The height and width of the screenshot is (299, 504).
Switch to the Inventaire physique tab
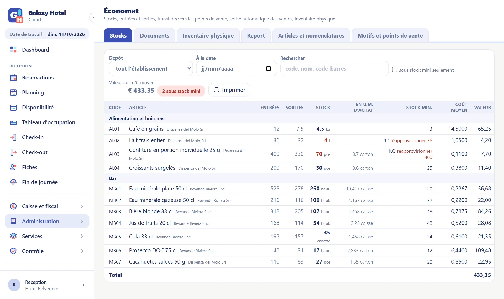pyautogui.click(x=208, y=35)
